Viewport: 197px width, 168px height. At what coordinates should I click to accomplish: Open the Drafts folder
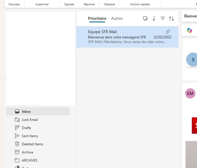38,128
